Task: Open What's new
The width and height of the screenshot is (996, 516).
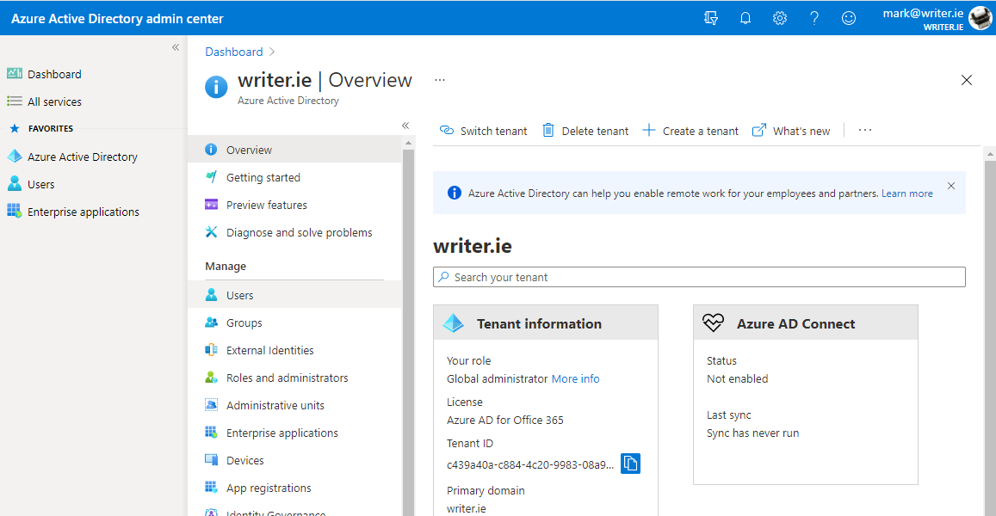Action: tap(791, 131)
